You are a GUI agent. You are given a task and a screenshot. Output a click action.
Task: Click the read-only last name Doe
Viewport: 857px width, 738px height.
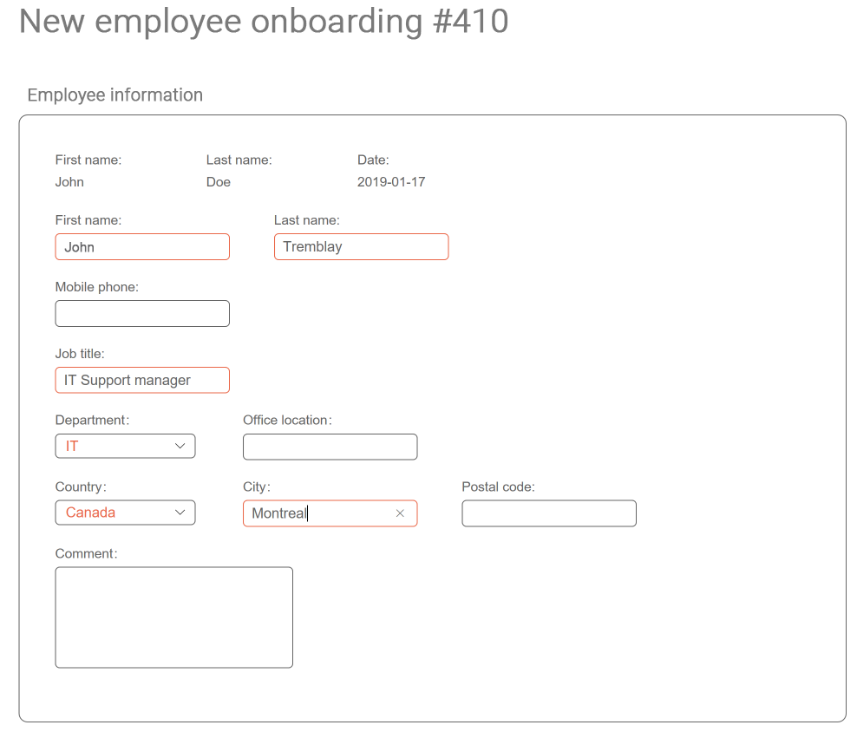219,182
